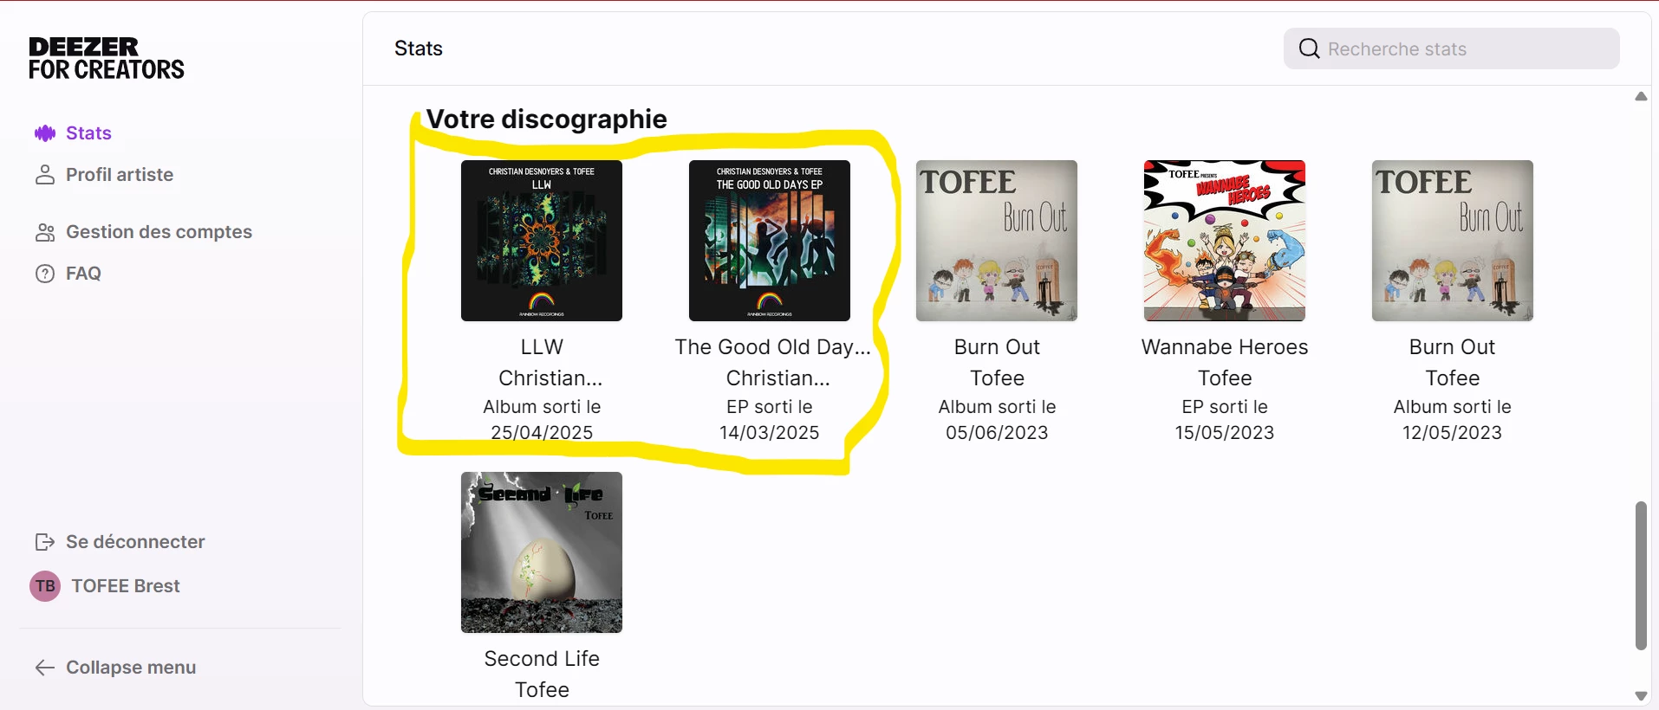This screenshot has width=1659, height=710.
Task: Focus the Recherche stats search field
Action: click(x=1452, y=48)
